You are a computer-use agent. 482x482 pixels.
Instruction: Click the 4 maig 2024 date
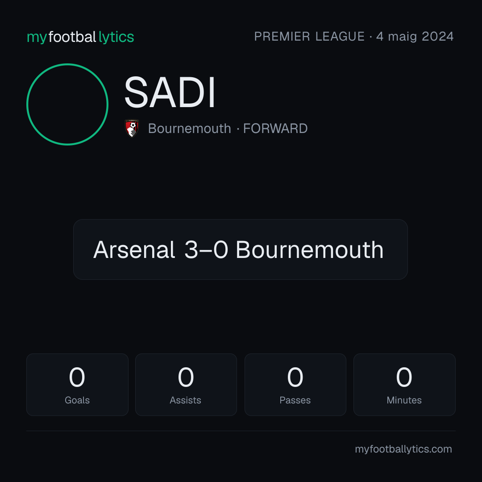pos(415,36)
